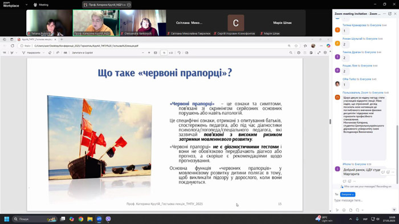Show hidden system tray icons
This screenshot has height=224, width=399.
(x=351, y=219)
